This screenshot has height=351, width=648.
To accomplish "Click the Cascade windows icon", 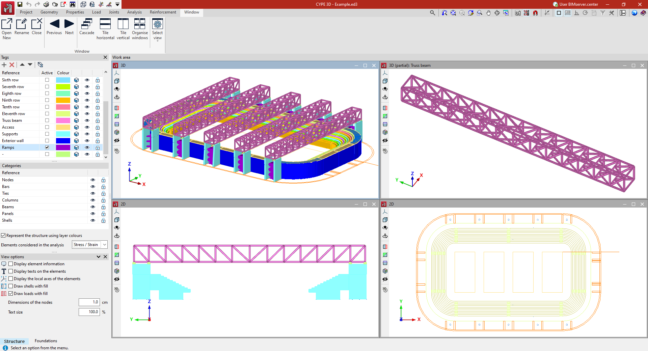I will 87,24.
